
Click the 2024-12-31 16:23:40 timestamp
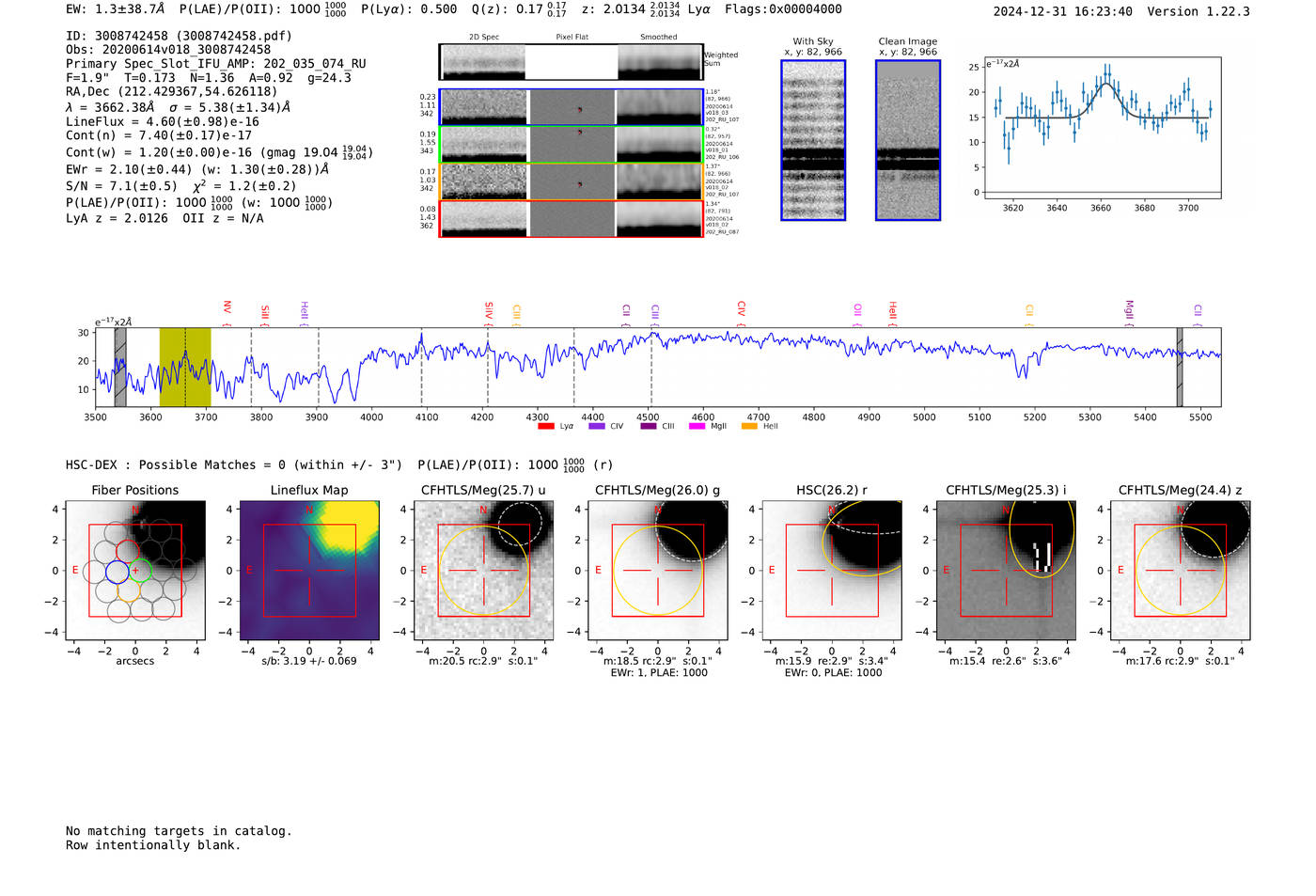click(x=1062, y=11)
